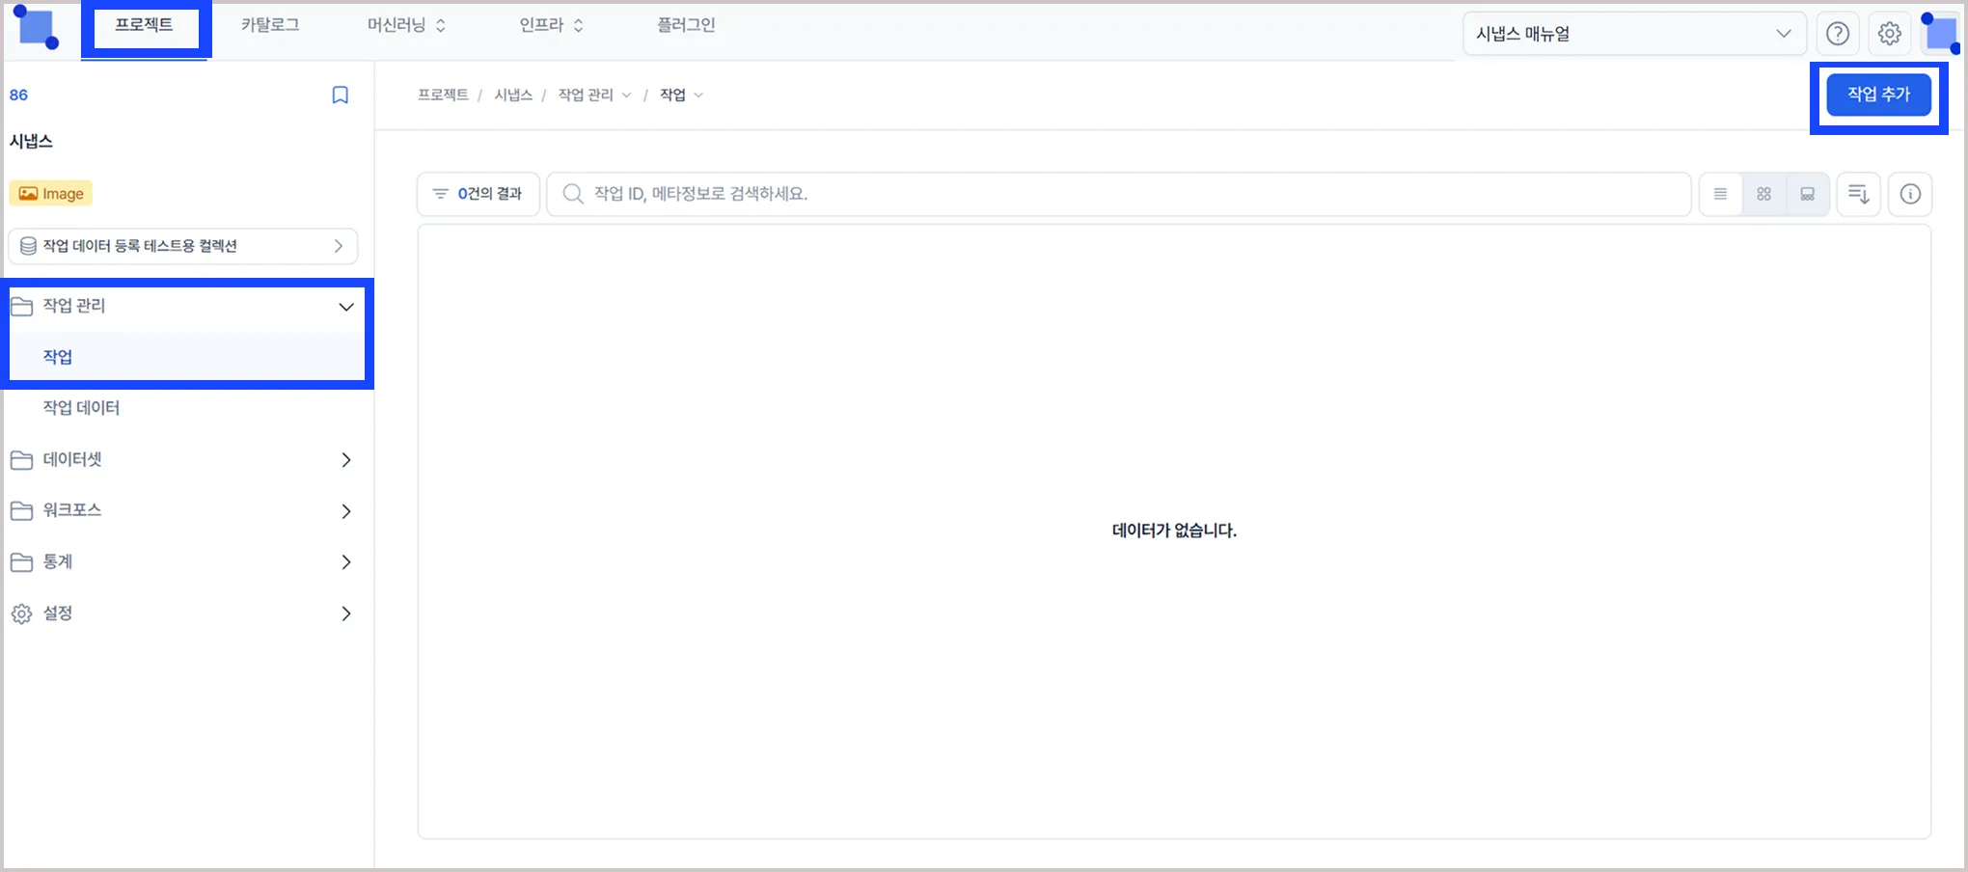The width and height of the screenshot is (1968, 872).
Task: Open the settings gear icon in header
Action: [1889, 34]
